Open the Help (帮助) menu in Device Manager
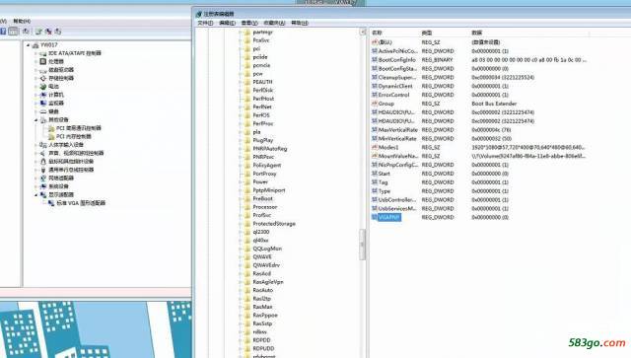631x358 pixels. (22, 21)
